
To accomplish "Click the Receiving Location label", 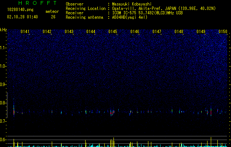I will click(x=86, y=8).
